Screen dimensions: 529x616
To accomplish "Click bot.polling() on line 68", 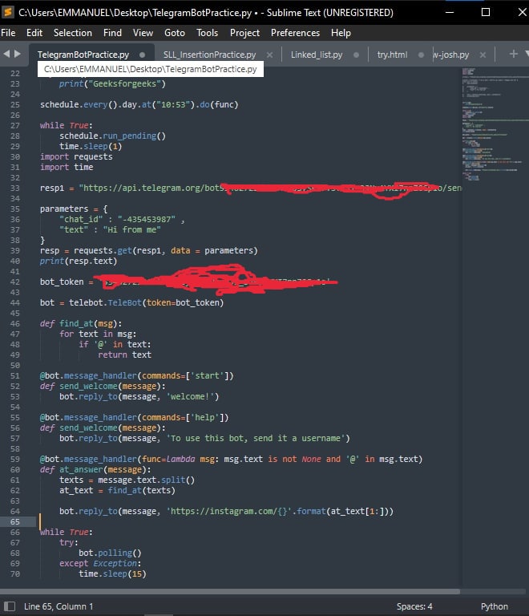I will pyautogui.click(x=110, y=553).
